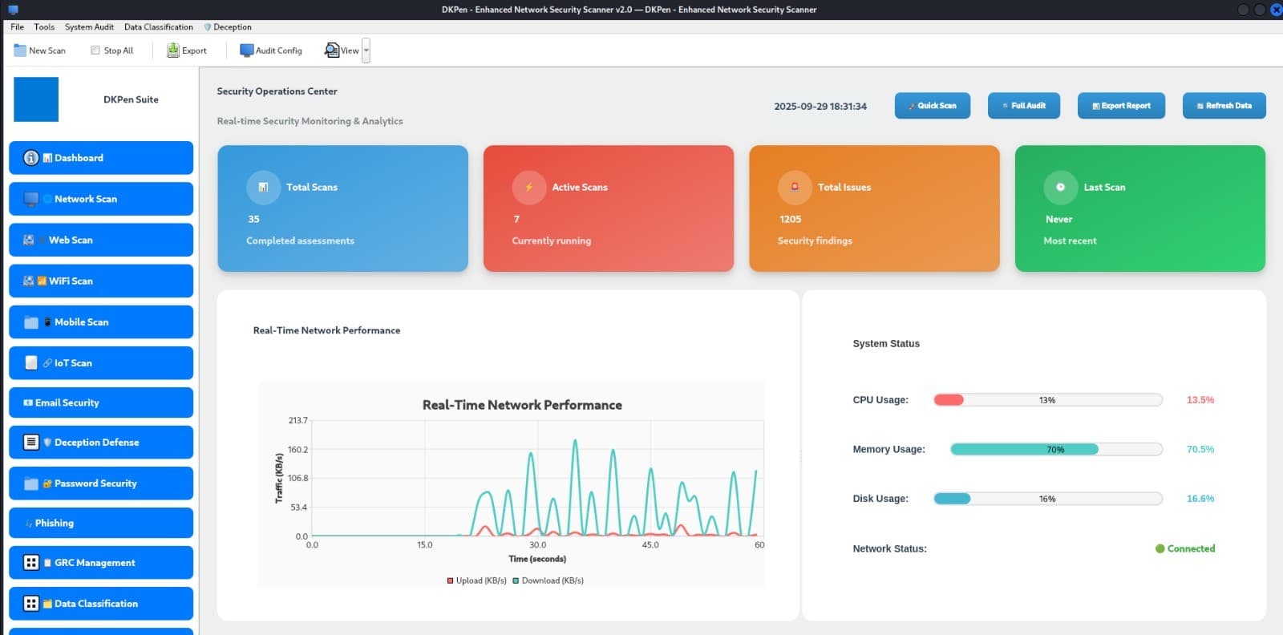Click the View magnifier icon in toolbar

pyautogui.click(x=332, y=51)
